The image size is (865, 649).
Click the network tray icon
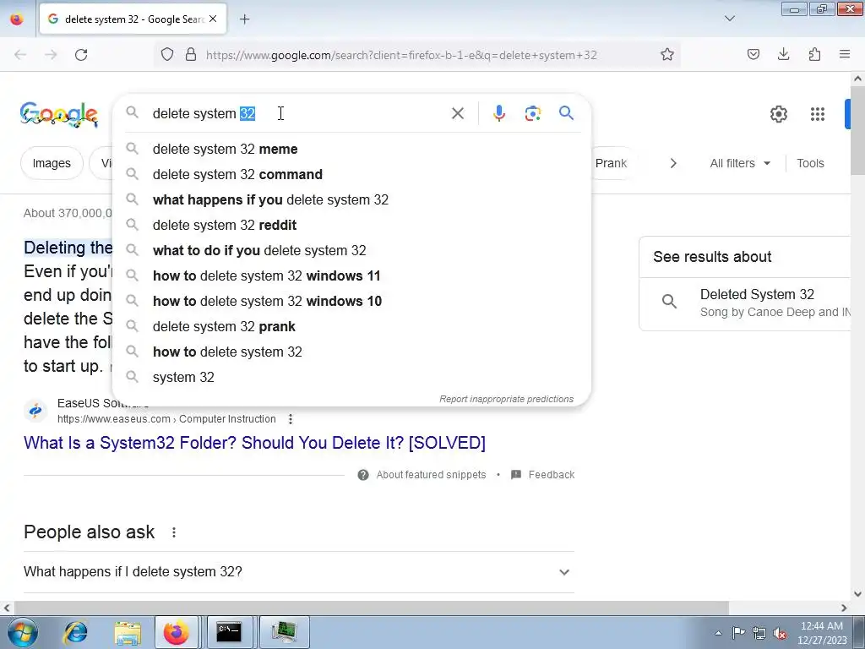pos(759,634)
